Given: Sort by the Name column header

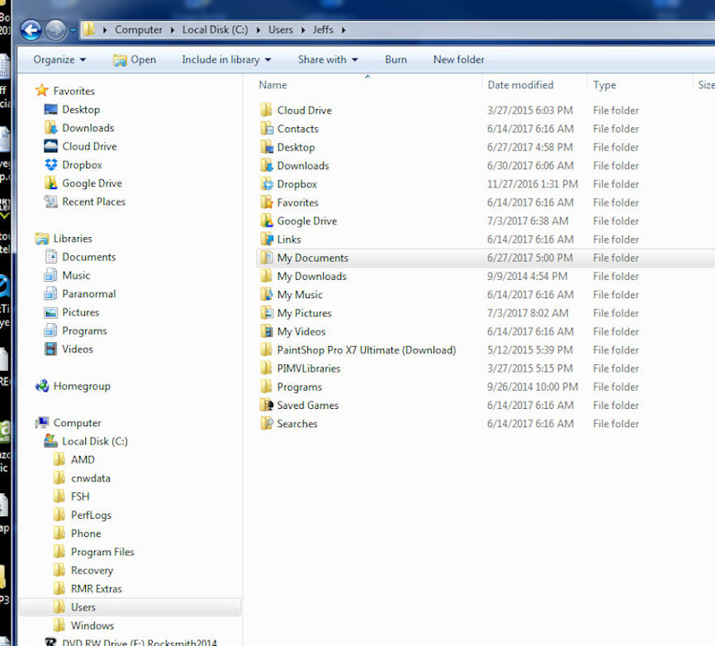Looking at the screenshot, I should click(273, 85).
